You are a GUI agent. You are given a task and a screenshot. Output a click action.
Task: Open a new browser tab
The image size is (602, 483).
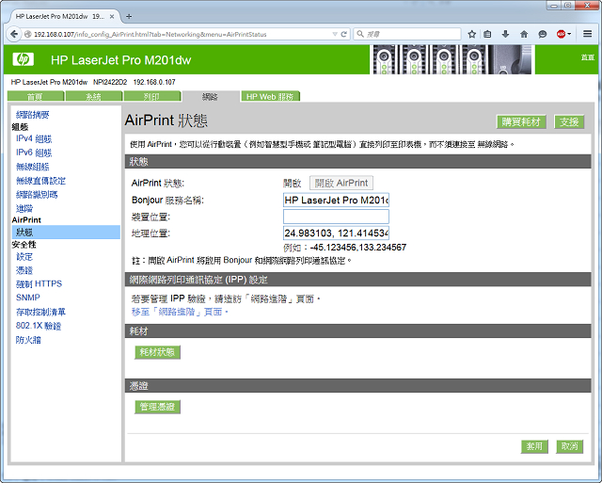point(129,16)
